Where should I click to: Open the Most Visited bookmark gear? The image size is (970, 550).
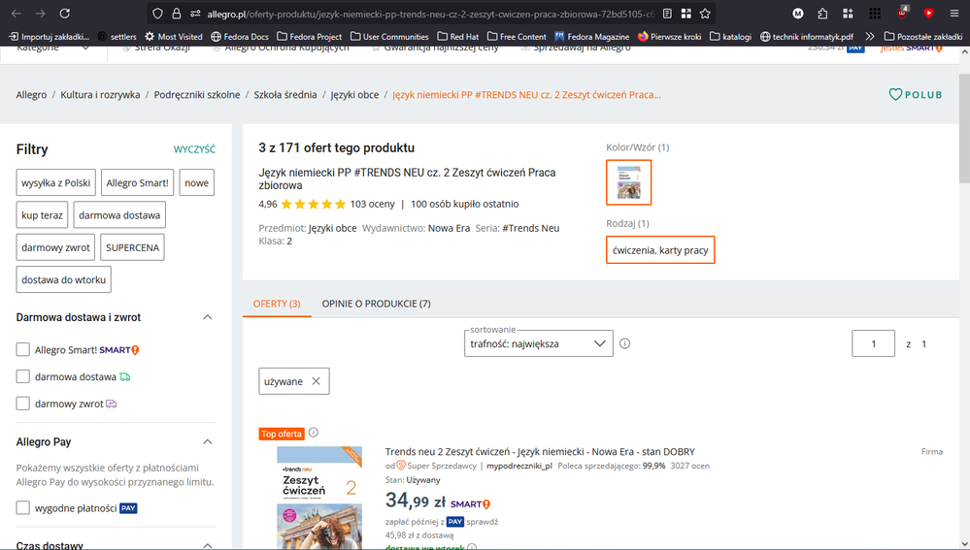click(174, 37)
